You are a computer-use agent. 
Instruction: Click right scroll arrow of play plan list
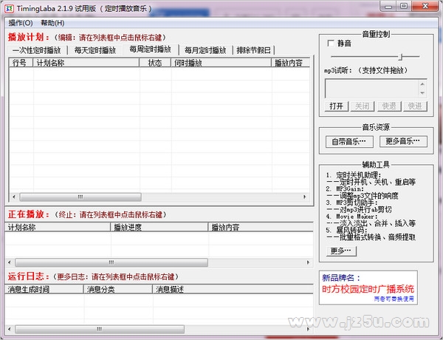(x=304, y=197)
